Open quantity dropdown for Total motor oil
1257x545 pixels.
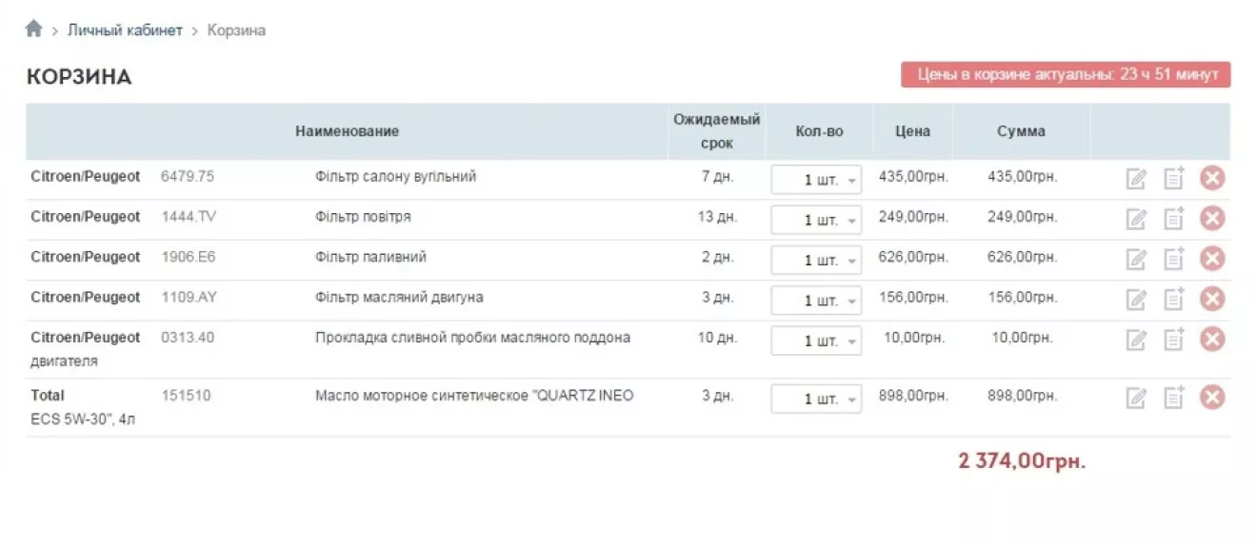(816, 399)
